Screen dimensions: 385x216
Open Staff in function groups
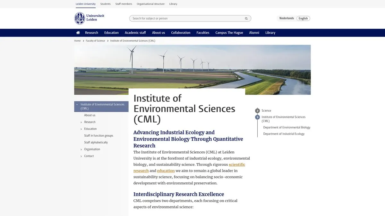(99, 136)
